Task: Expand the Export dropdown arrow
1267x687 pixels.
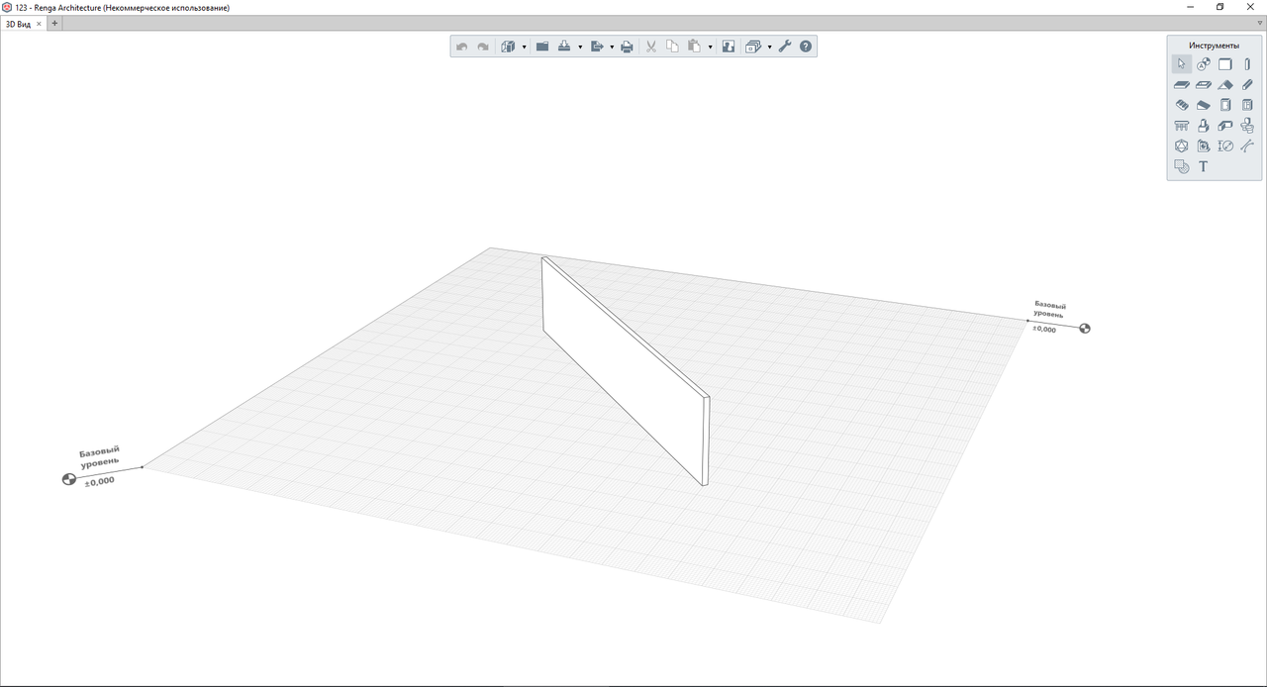Action: (612, 48)
